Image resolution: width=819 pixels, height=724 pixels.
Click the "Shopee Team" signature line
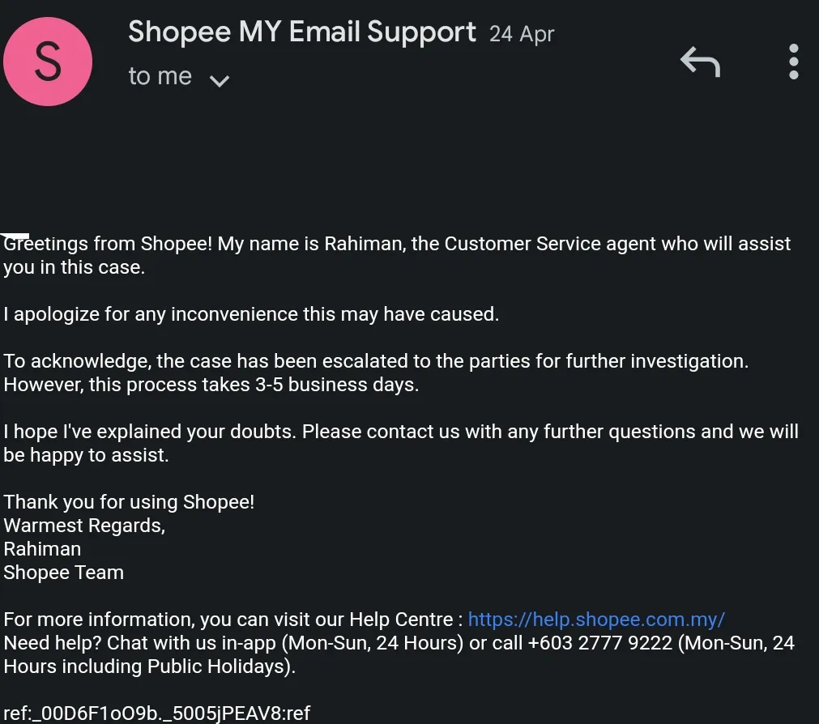click(x=64, y=573)
